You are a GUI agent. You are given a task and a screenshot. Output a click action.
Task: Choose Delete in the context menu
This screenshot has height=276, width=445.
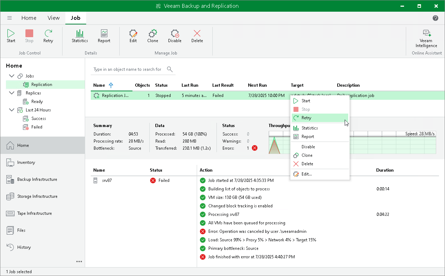320,164
